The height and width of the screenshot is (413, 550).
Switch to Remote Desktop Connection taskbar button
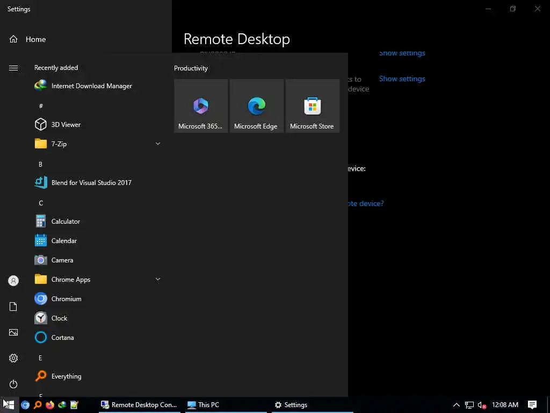pyautogui.click(x=140, y=405)
